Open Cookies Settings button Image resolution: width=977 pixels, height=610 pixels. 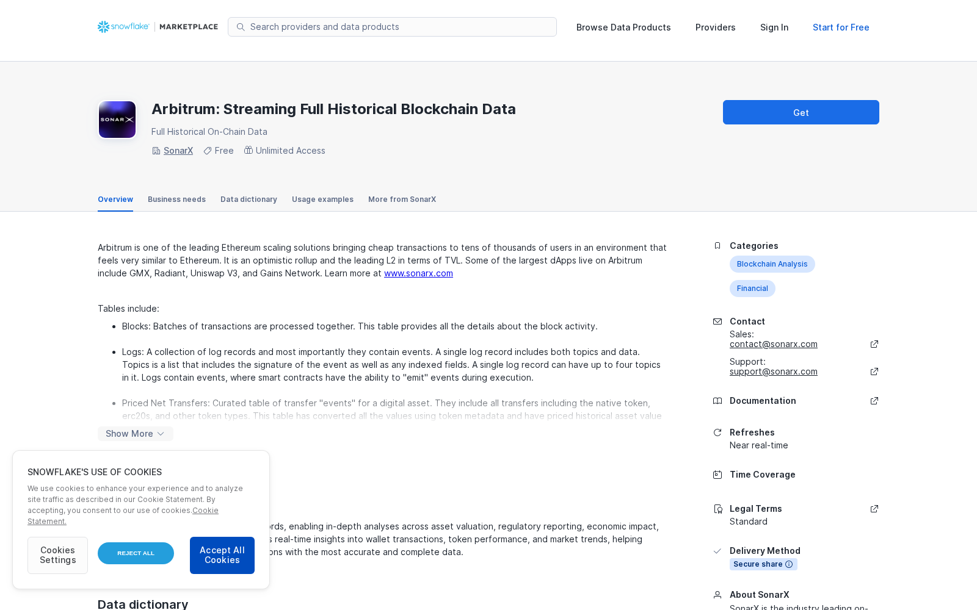pos(57,555)
